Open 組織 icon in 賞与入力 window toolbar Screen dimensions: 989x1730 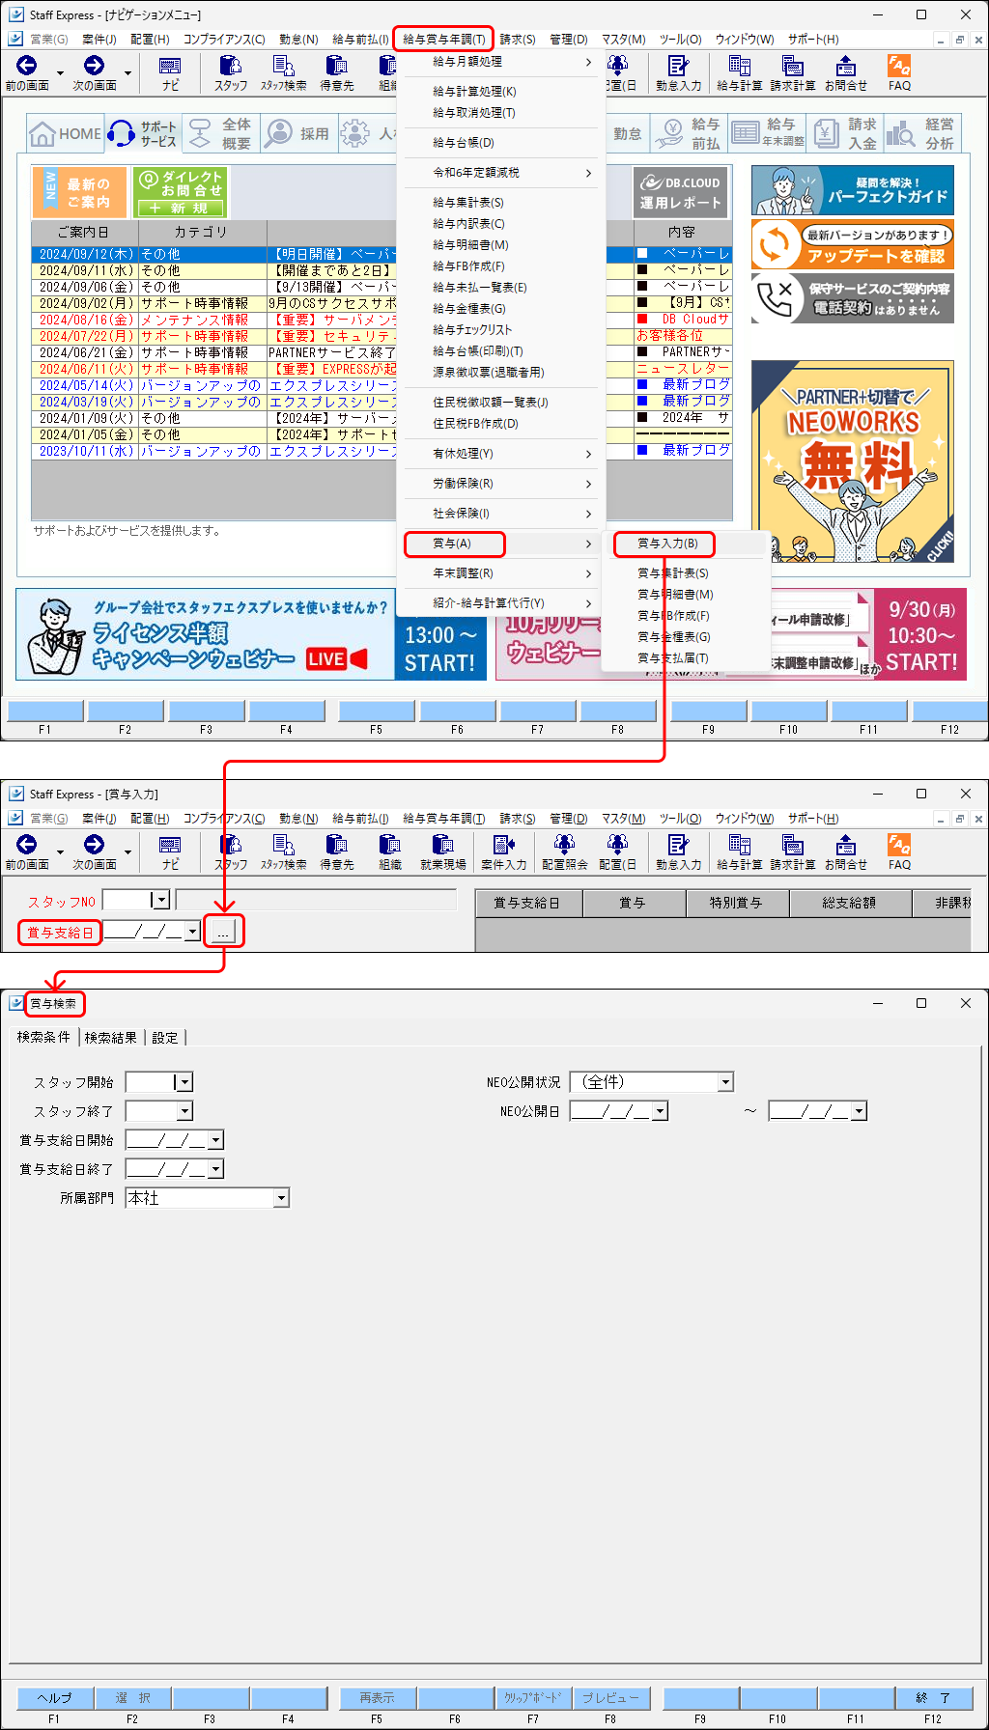pos(390,851)
